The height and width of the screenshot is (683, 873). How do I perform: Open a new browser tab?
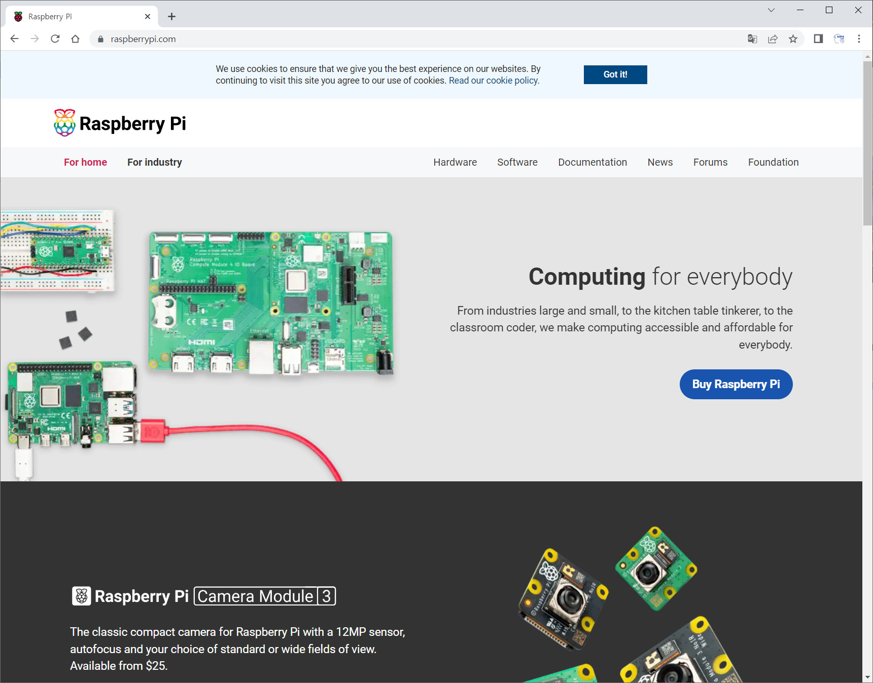pyautogui.click(x=171, y=17)
